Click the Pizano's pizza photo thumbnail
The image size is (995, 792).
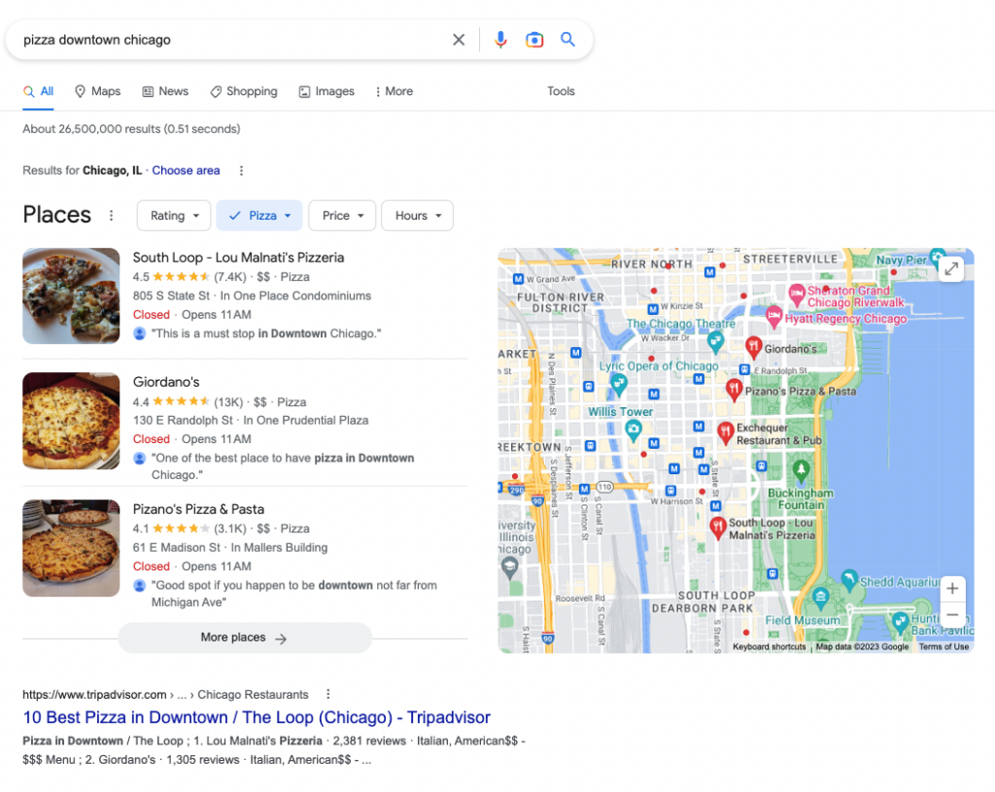[x=71, y=548]
